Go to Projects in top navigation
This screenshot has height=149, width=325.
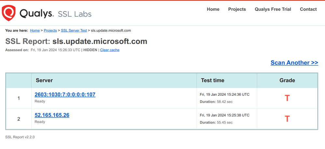(x=237, y=9)
